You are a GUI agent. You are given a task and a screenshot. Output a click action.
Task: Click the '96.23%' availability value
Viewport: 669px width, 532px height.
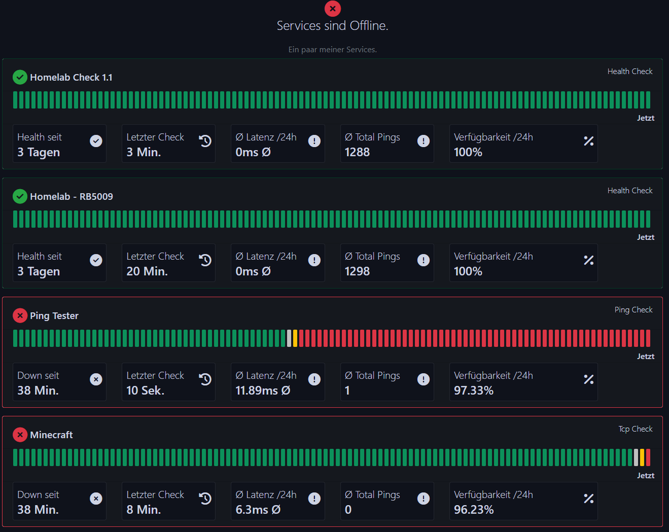474,510
